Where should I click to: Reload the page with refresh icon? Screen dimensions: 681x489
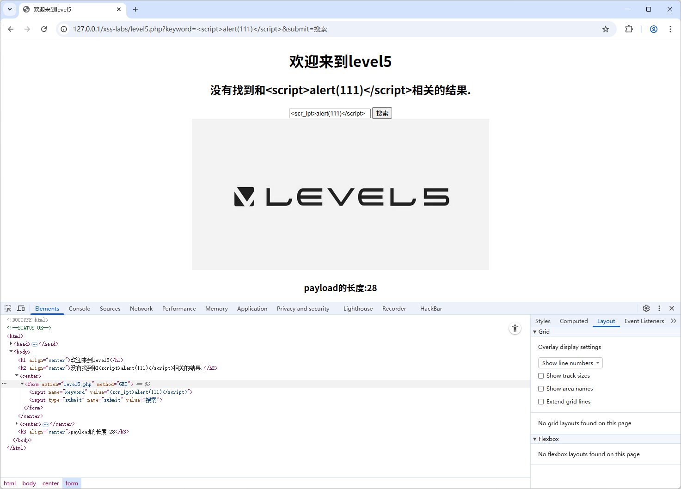pyautogui.click(x=44, y=29)
